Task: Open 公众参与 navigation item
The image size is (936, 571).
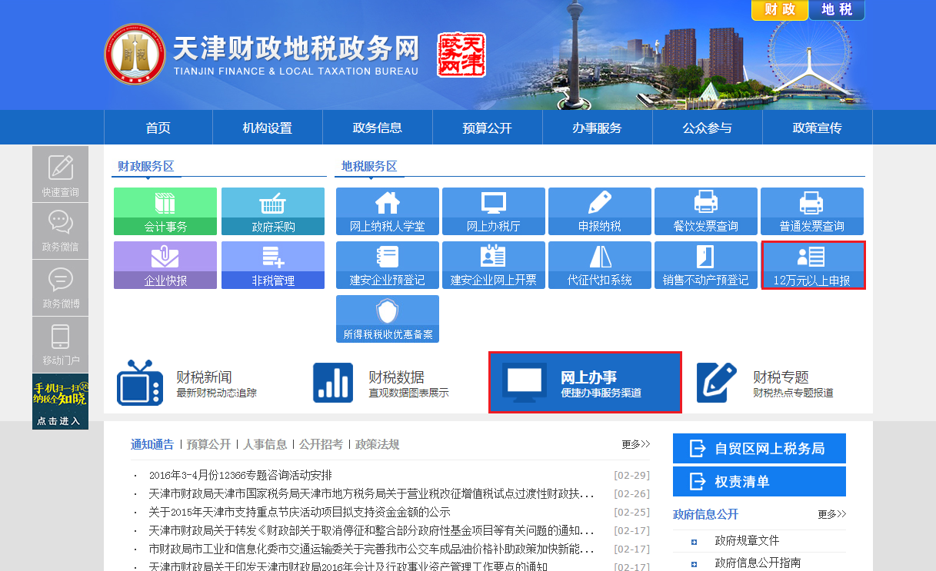Action: pos(708,128)
